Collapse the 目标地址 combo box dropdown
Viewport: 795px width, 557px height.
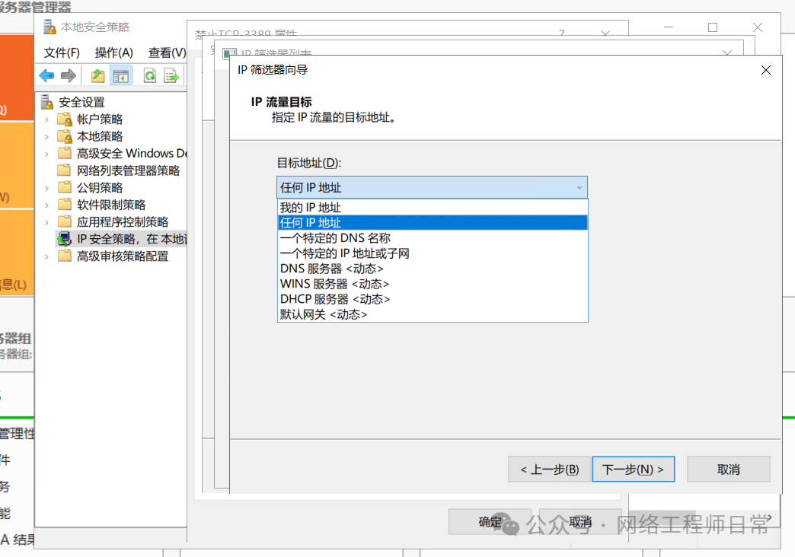(x=579, y=188)
